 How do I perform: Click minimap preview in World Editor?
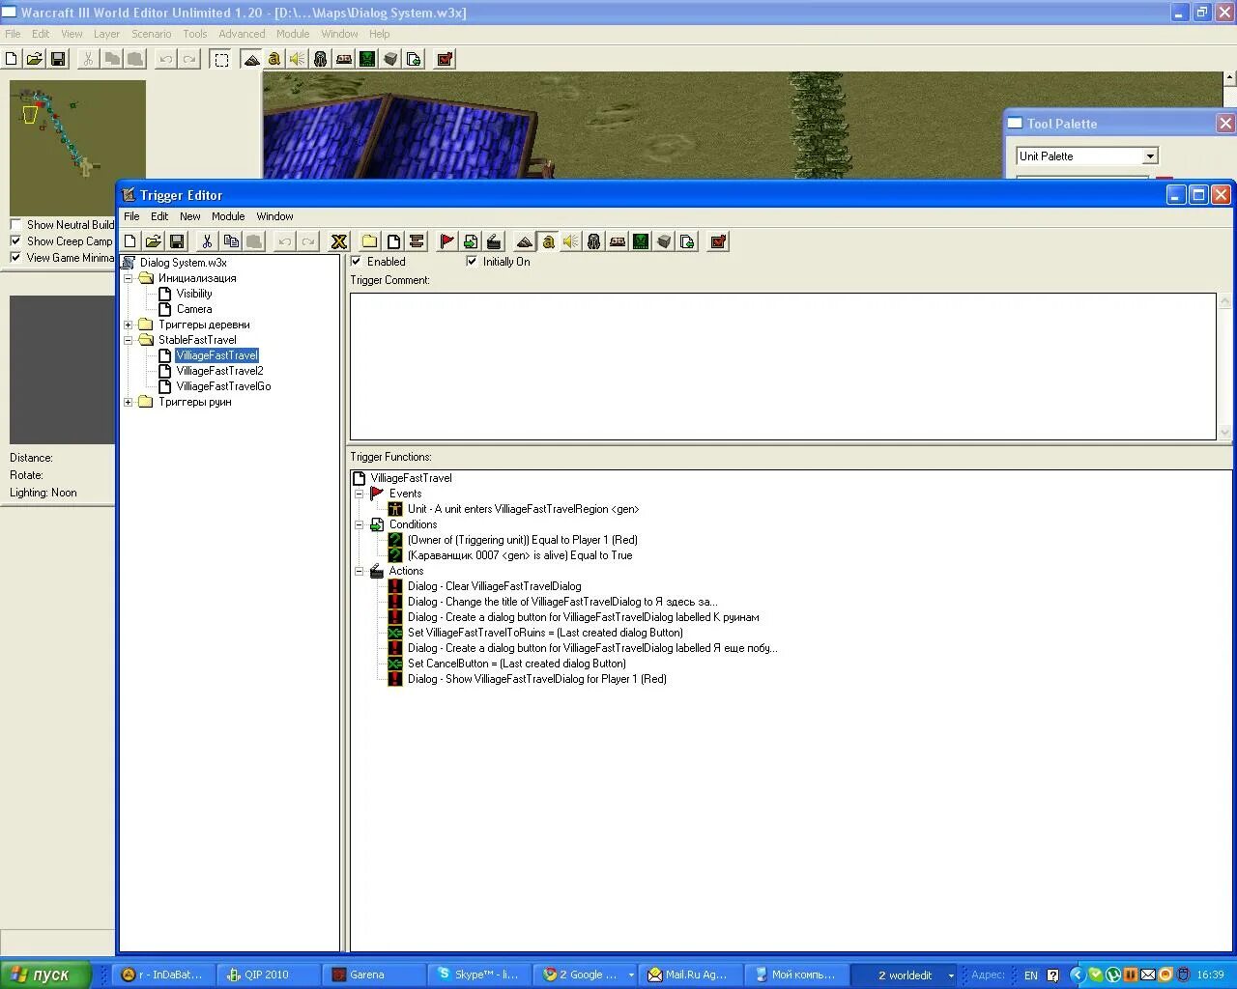tap(77, 148)
